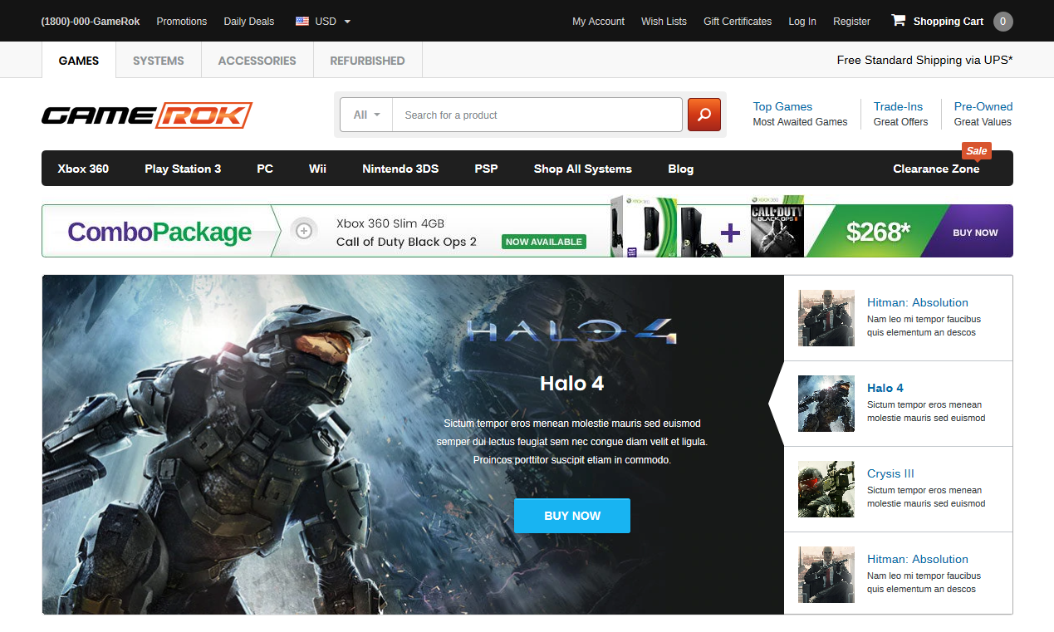Image resolution: width=1054 pixels, height=632 pixels.
Task: Go to the Clearance Zone
Action: [x=936, y=169]
